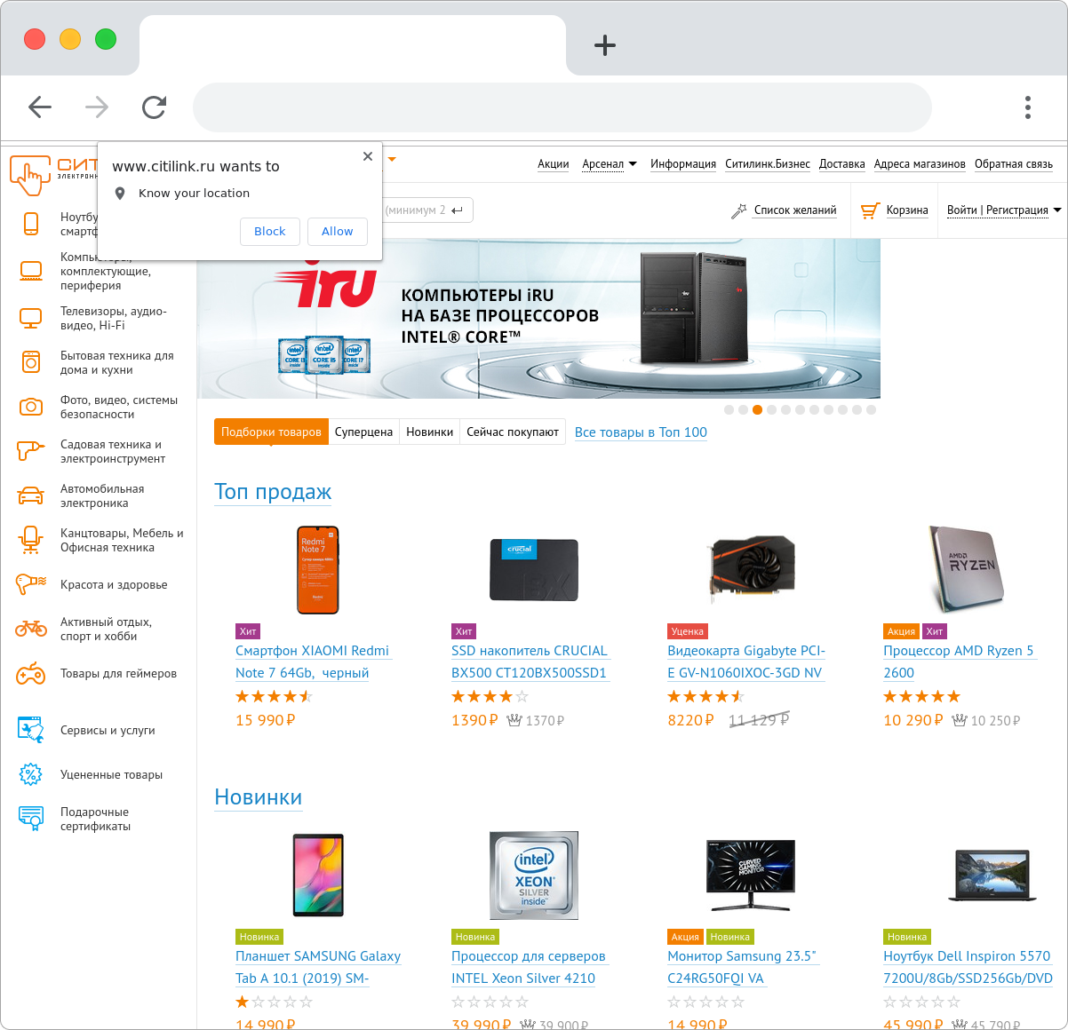The image size is (1068, 1030).
Task: Open the browser three-dot menu
Action: [x=1028, y=107]
